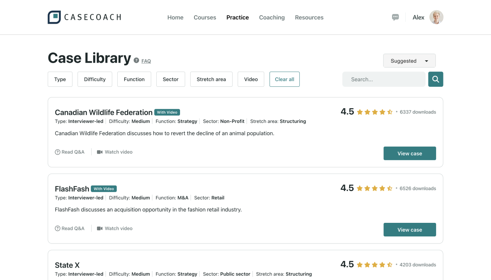Click Watch video camera icon for FlashFash
This screenshot has width=491, height=280.
(x=100, y=229)
